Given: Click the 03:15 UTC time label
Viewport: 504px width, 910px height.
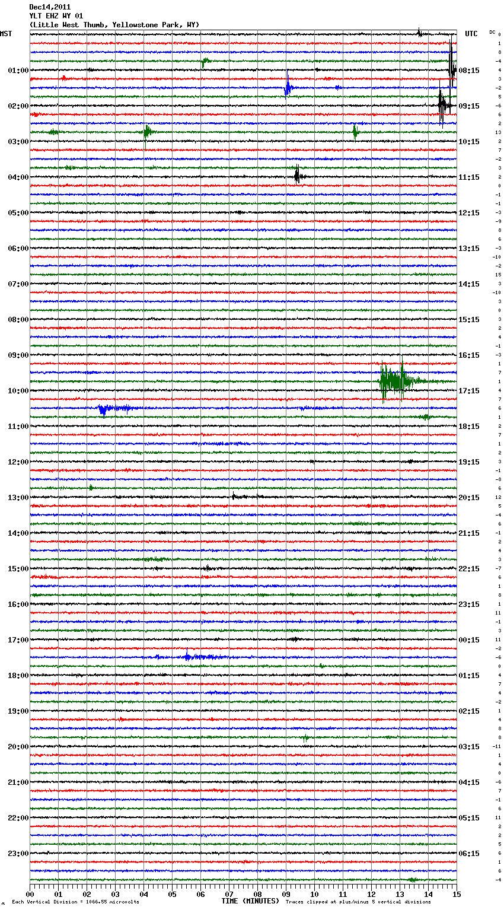Looking at the screenshot, I should [x=469, y=747].
